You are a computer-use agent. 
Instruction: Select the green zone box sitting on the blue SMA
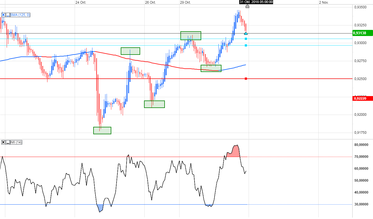pos(211,68)
